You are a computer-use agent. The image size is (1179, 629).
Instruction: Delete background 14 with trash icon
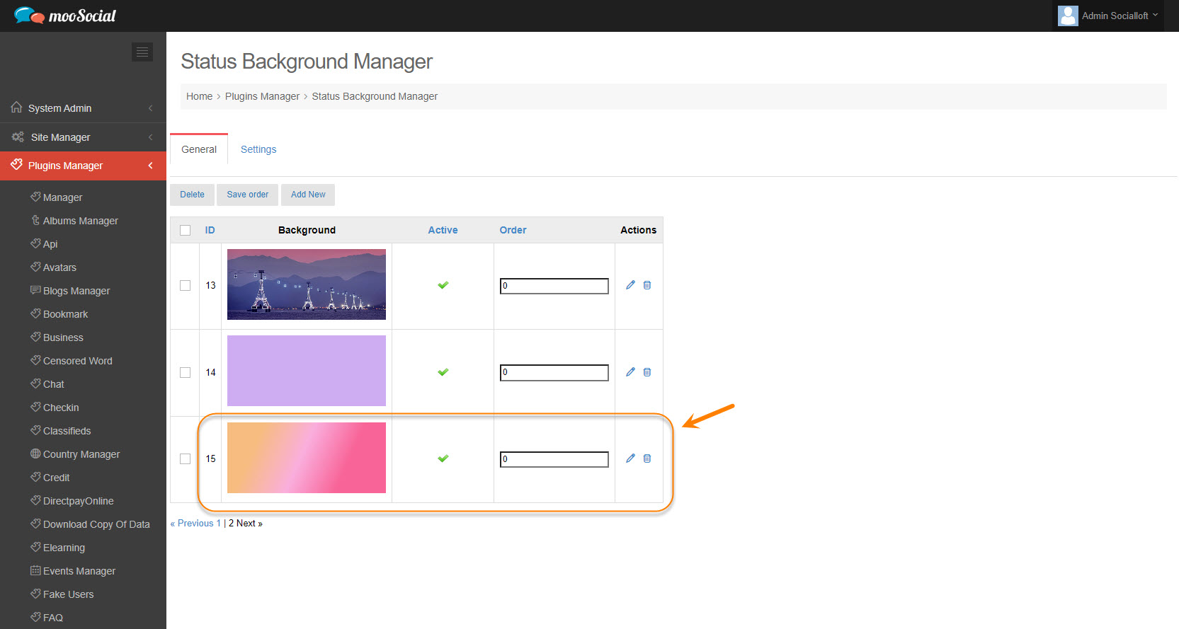647,372
